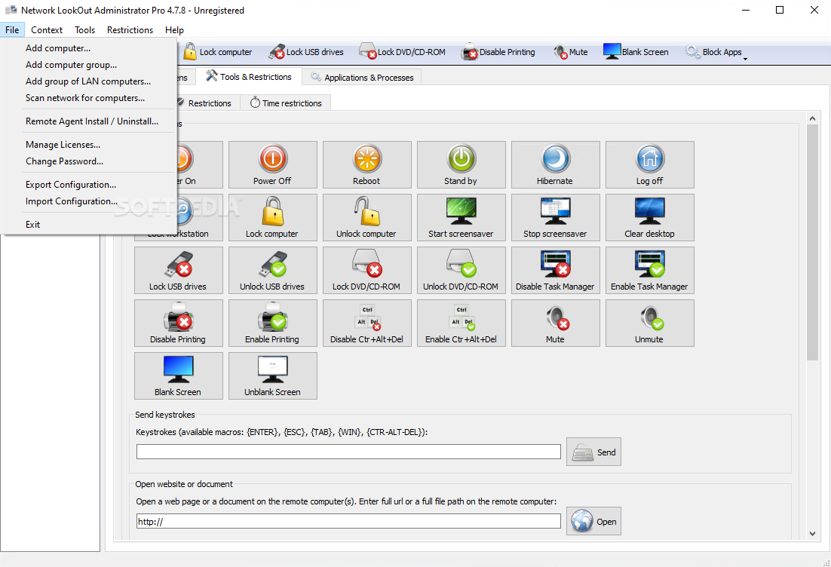This screenshot has width=831, height=567.
Task: Click the scrollbar down arrow
Action: (812, 534)
